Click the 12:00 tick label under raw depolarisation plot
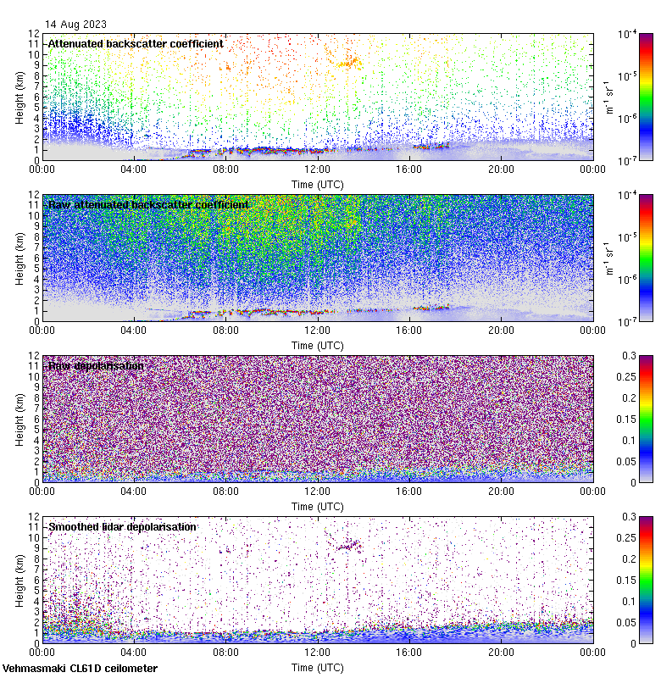This screenshot has width=661, height=678. click(317, 492)
